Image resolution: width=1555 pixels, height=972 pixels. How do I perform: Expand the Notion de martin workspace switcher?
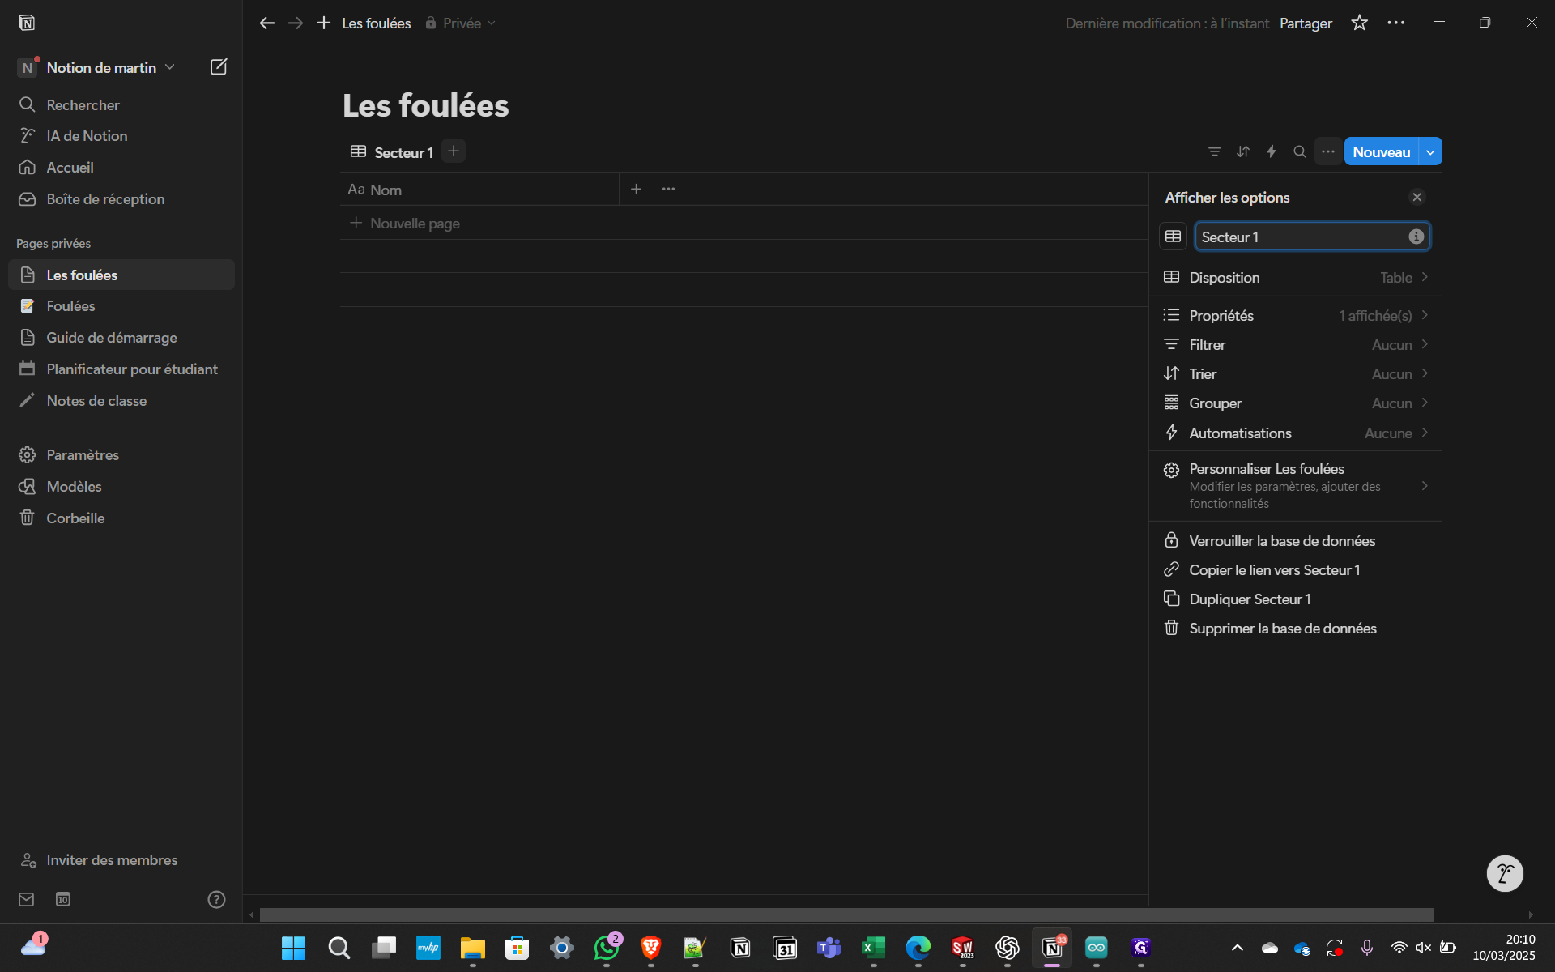97,68
